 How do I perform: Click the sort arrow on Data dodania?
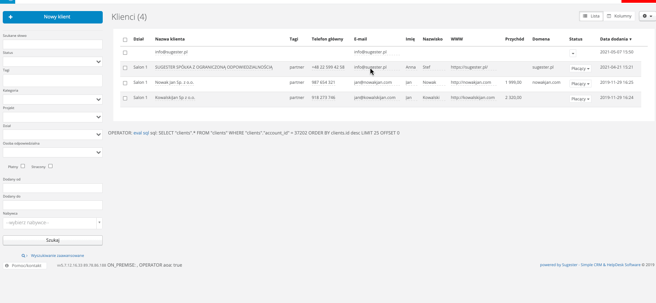631,40
